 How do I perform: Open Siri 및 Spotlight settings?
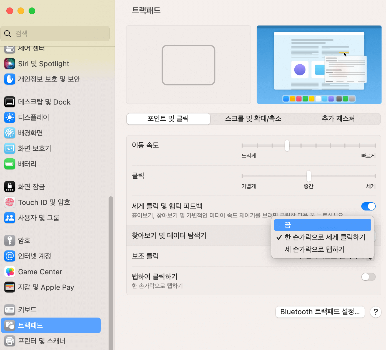click(44, 64)
